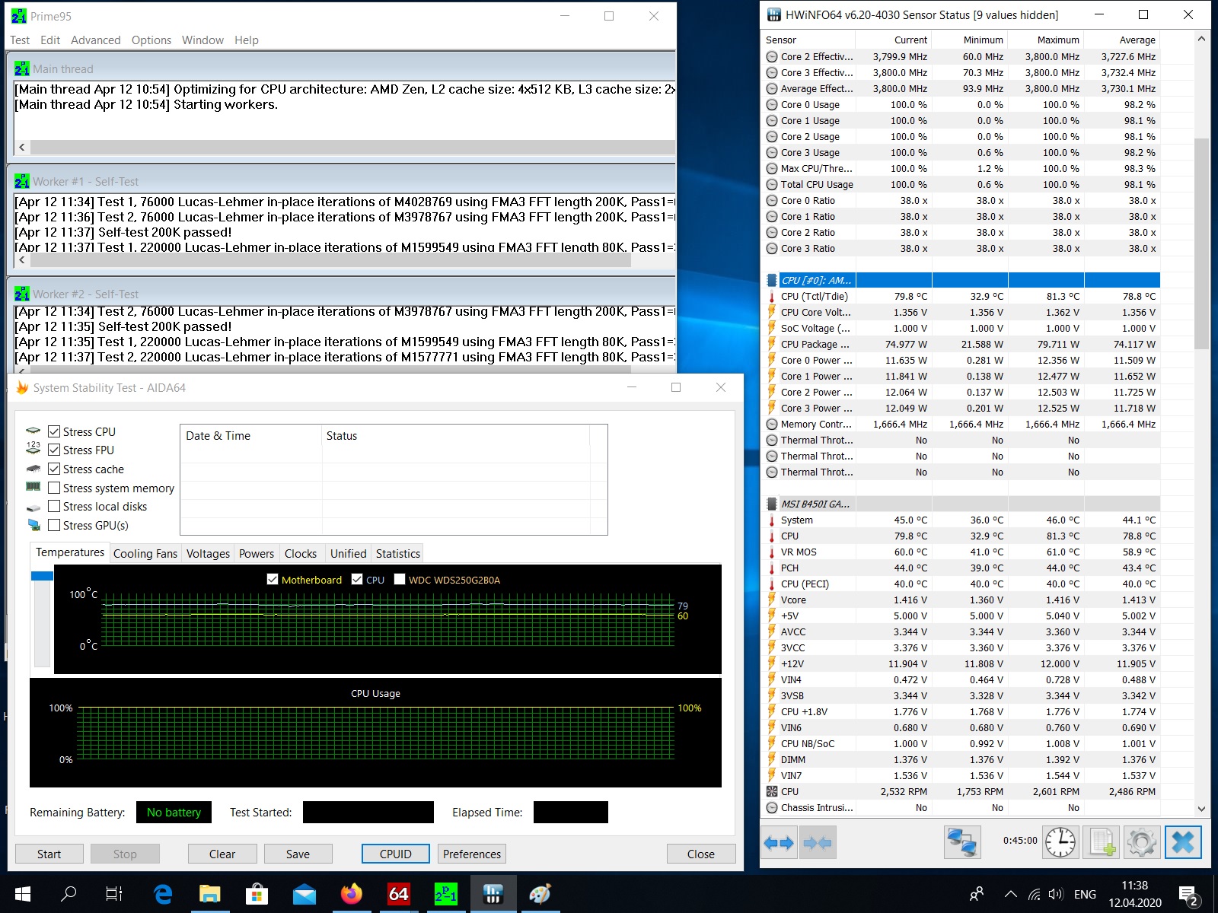Click Main thread horizontal scroll left arrow
This screenshot has width=1218, height=913.
22,147
